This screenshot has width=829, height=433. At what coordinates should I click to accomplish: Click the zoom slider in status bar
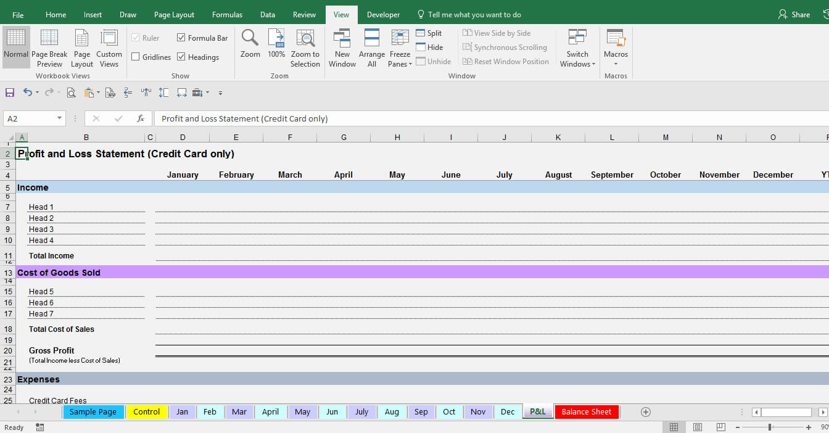pyautogui.click(x=770, y=427)
